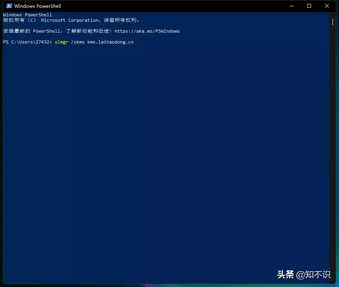Click the vertical scrollbar thumb

tap(333, 22)
